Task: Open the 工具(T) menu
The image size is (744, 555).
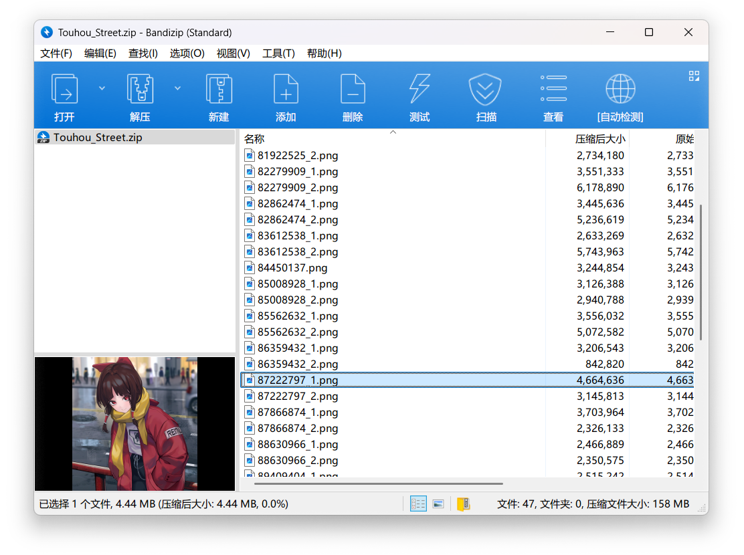Action: (278, 53)
